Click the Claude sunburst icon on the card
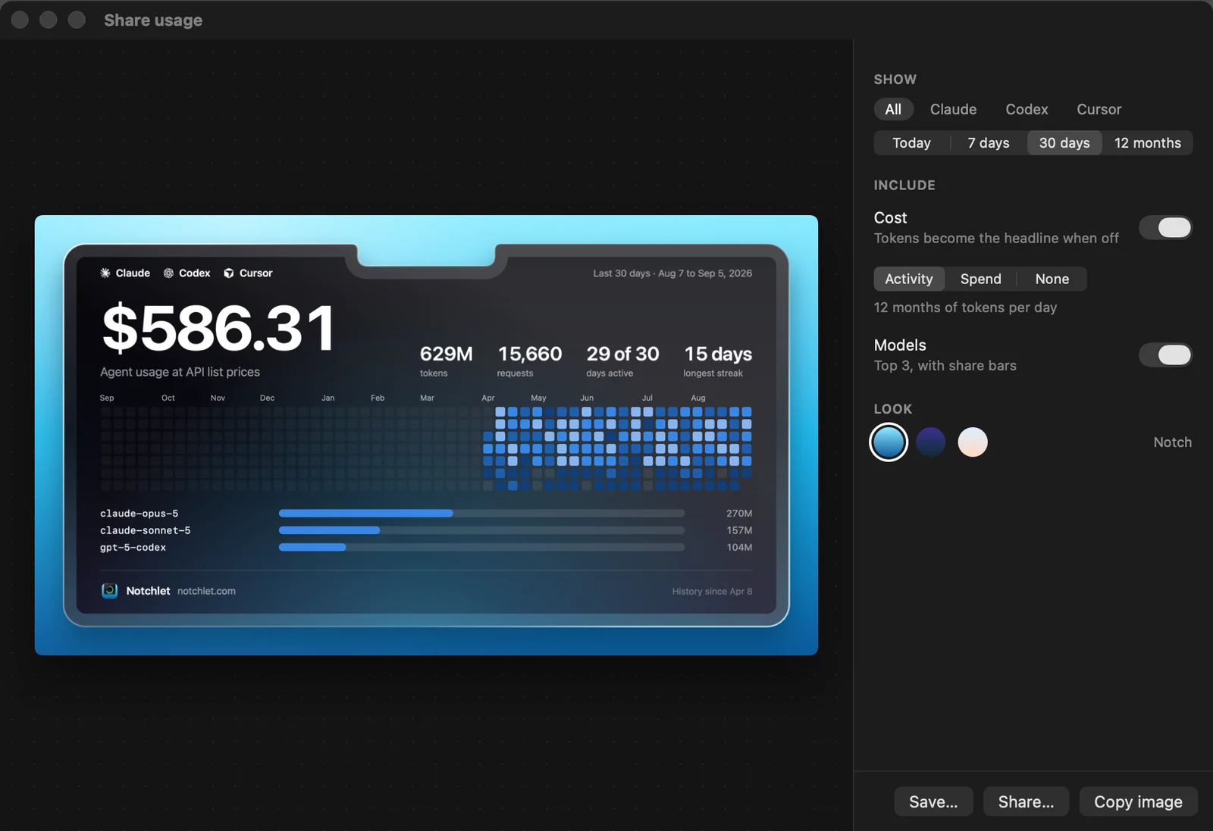 point(105,273)
